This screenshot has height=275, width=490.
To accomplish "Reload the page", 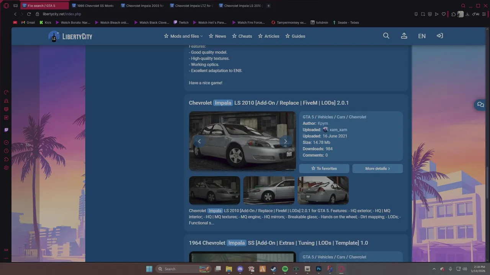I will 29,14.
